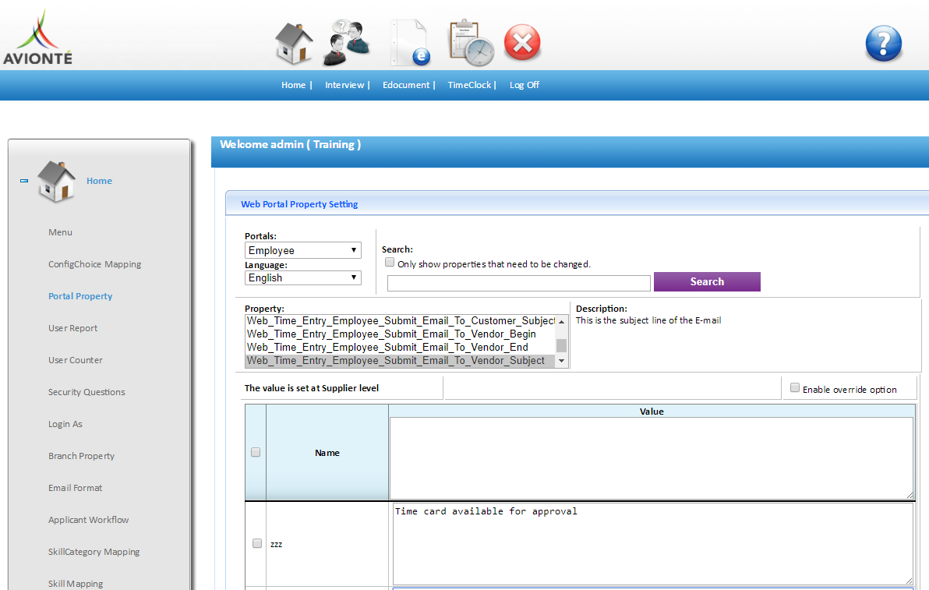Open Branch Property in the sidebar
Image resolution: width=929 pixels, height=590 pixels.
[81, 456]
